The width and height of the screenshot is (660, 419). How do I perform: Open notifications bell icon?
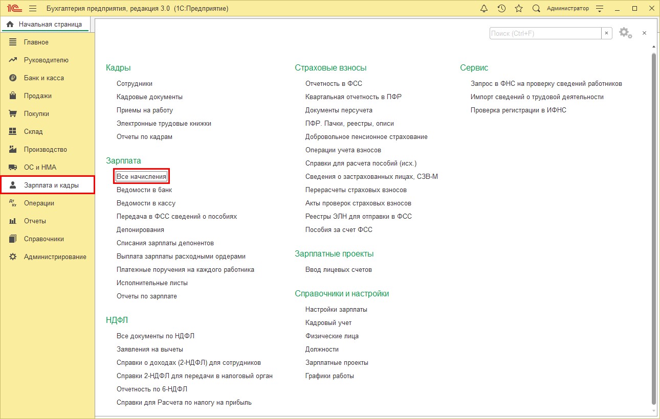point(484,9)
